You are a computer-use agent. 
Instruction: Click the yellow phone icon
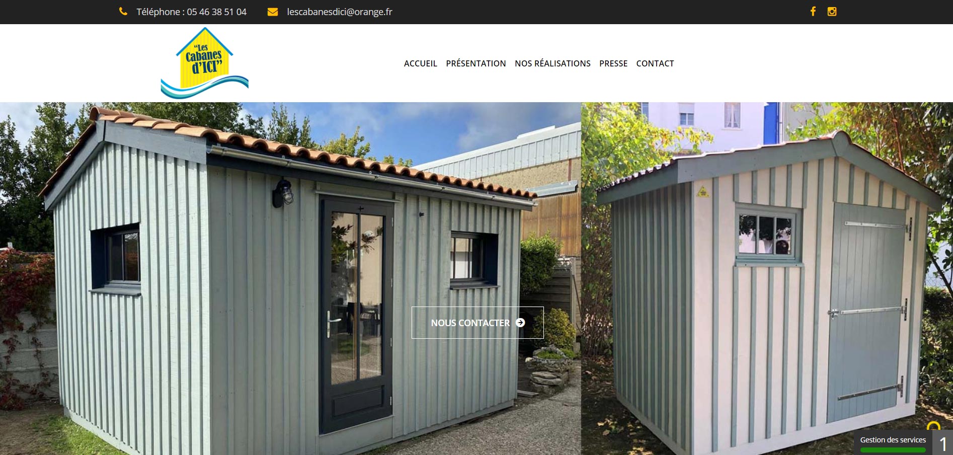coord(123,12)
